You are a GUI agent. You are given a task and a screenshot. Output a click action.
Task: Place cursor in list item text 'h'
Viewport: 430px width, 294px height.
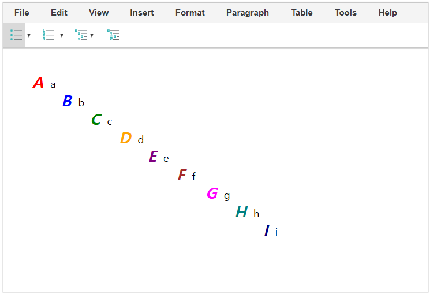coord(256,213)
